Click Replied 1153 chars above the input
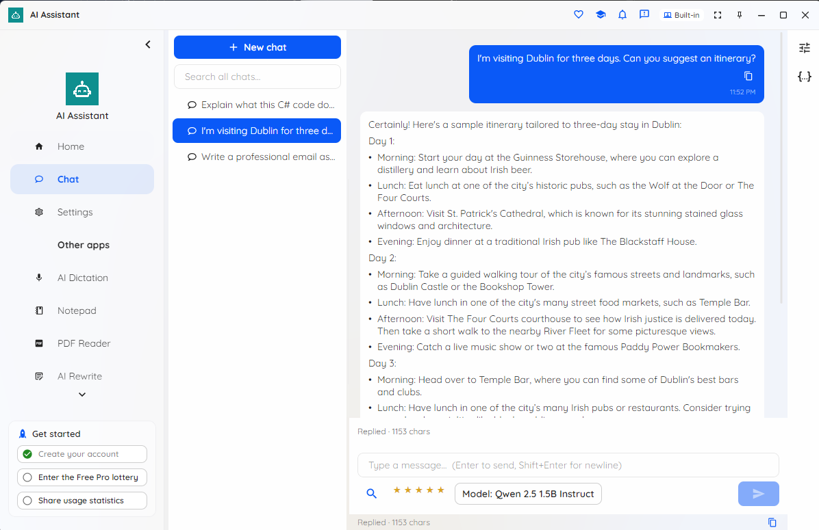Viewport: 819px width, 530px height. click(x=394, y=432)
